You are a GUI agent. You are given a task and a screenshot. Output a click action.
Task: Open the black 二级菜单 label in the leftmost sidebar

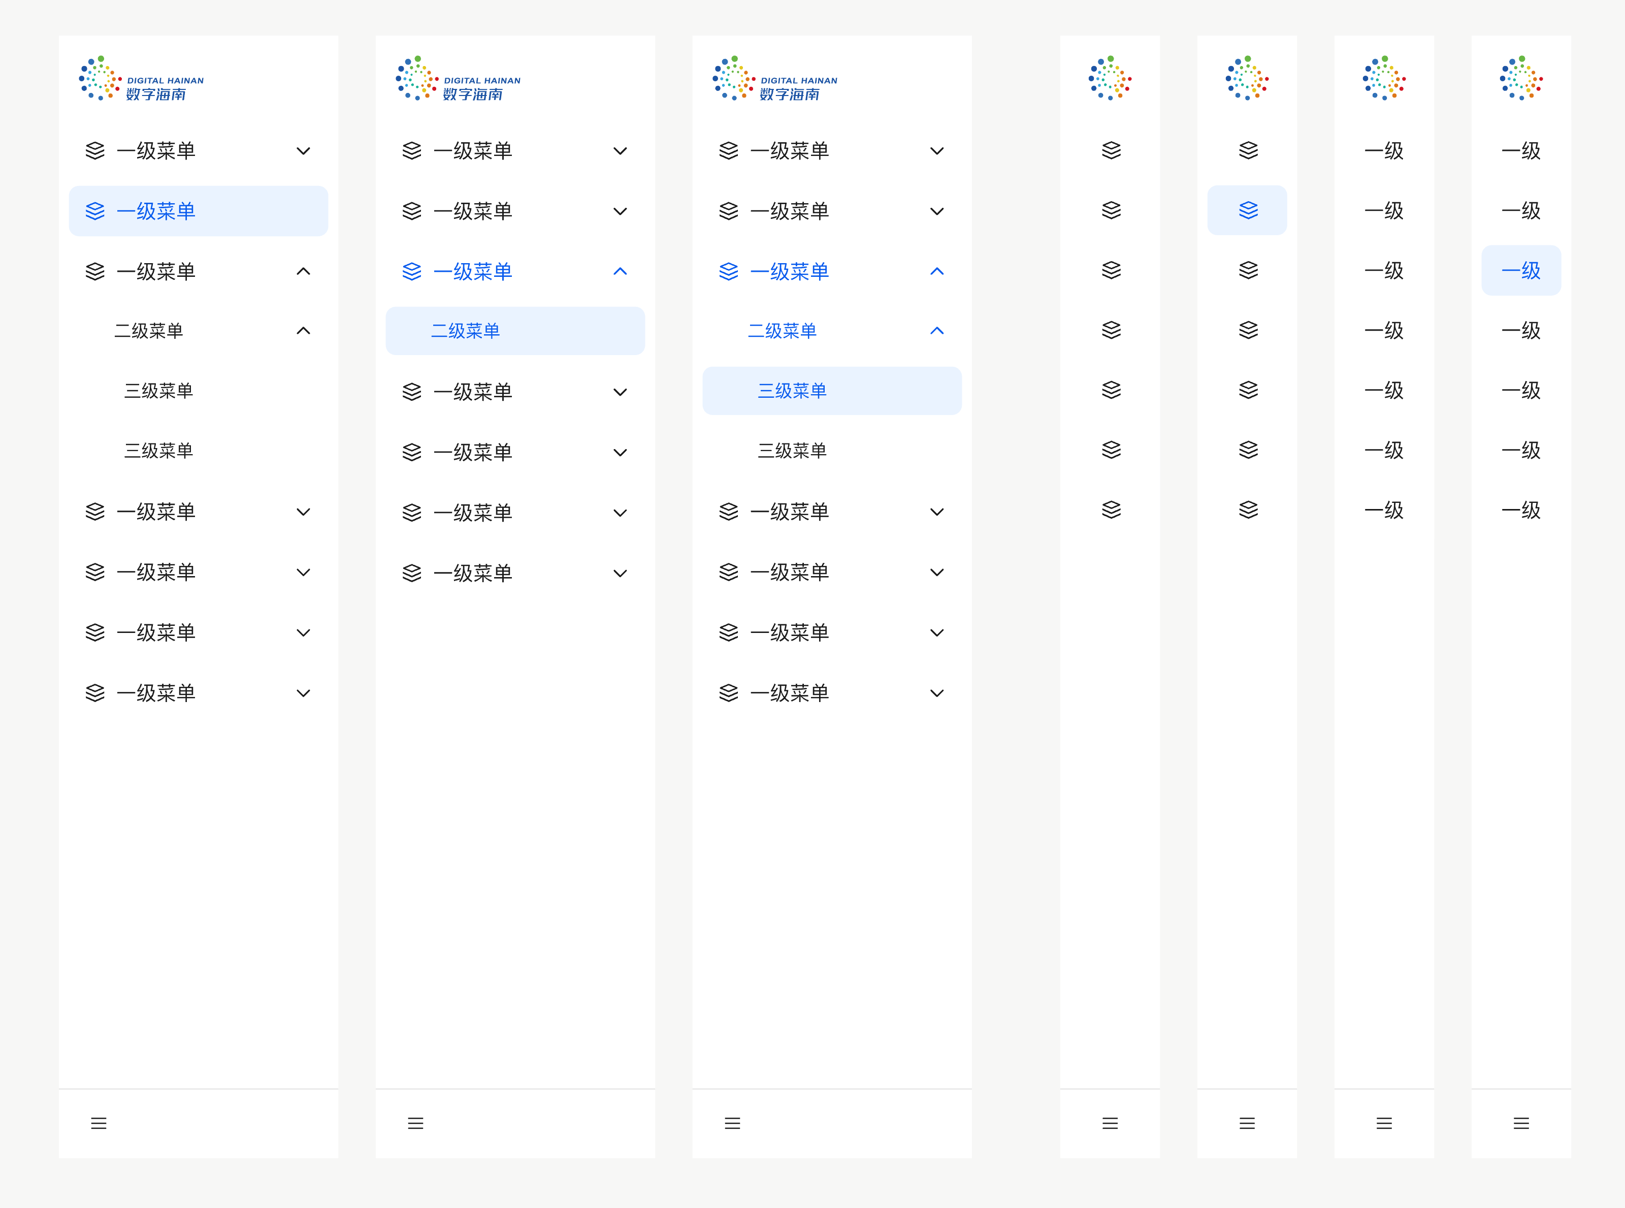[148, 331]
